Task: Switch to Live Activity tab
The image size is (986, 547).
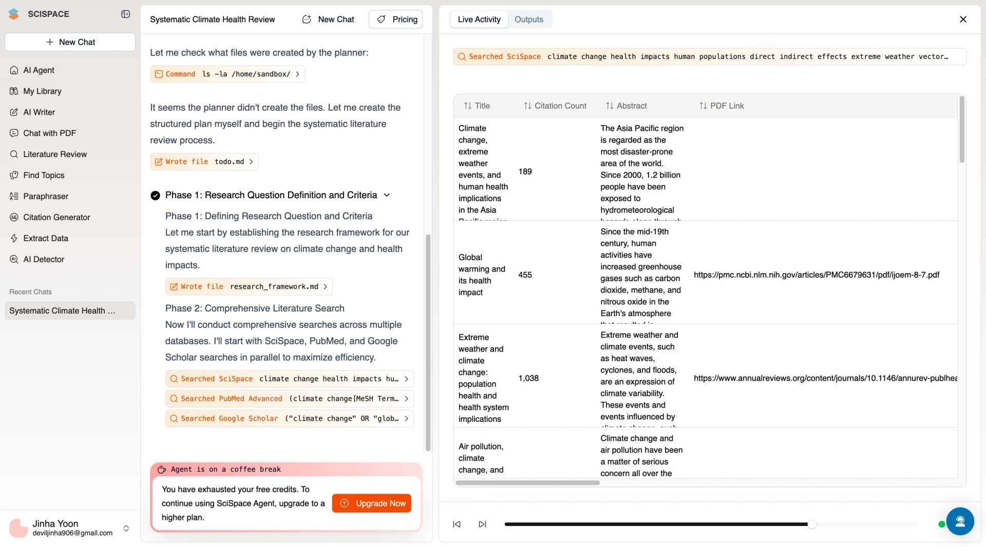Action: coord(479,19)
